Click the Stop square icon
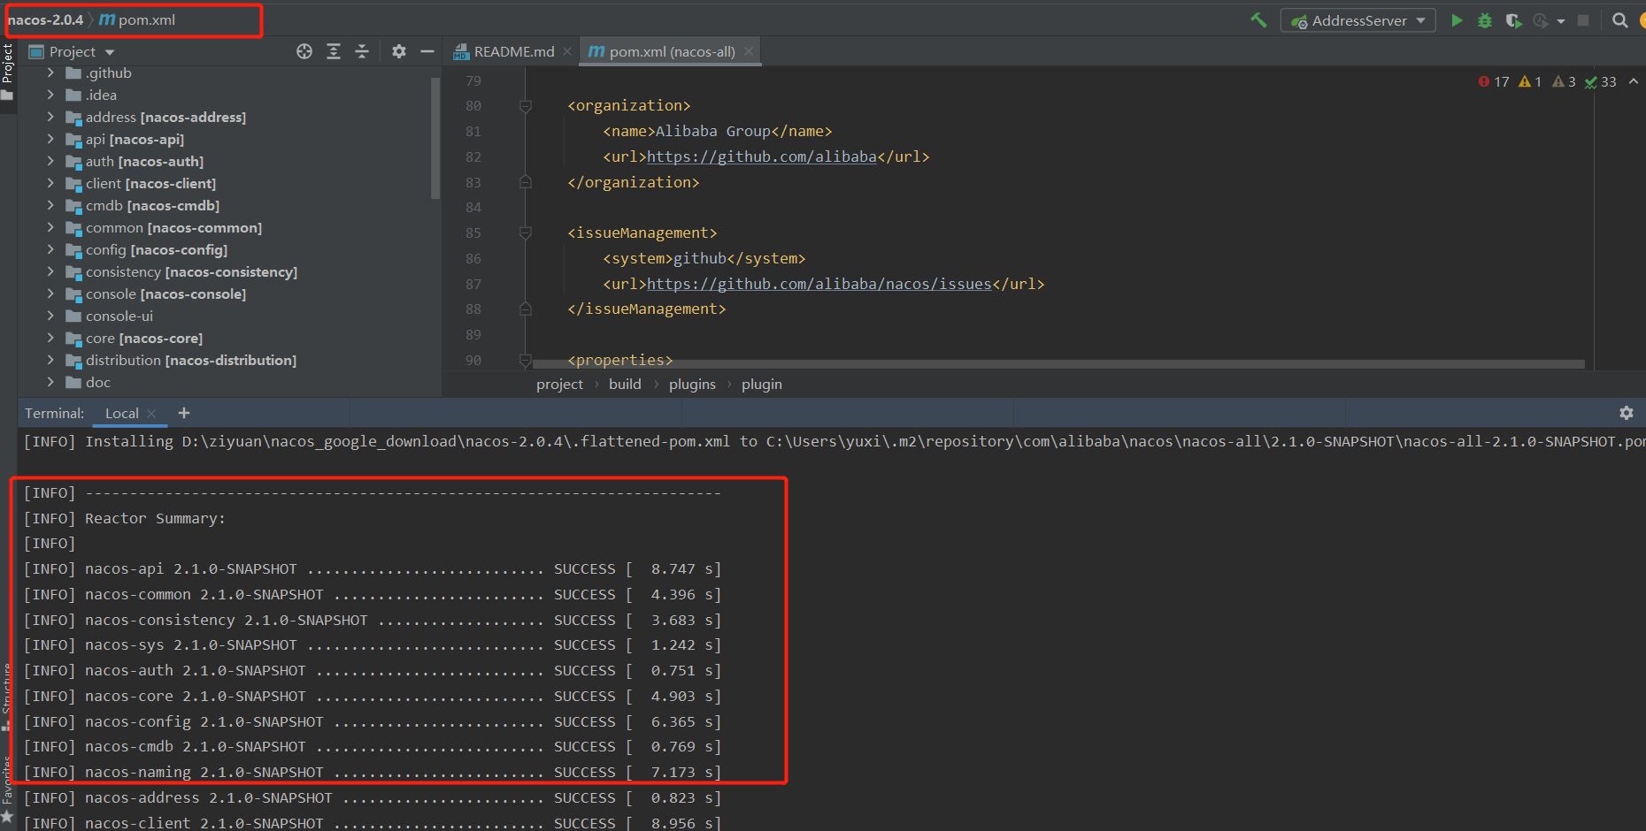This screenshot has height=831, width=1646. (1583, 20)
